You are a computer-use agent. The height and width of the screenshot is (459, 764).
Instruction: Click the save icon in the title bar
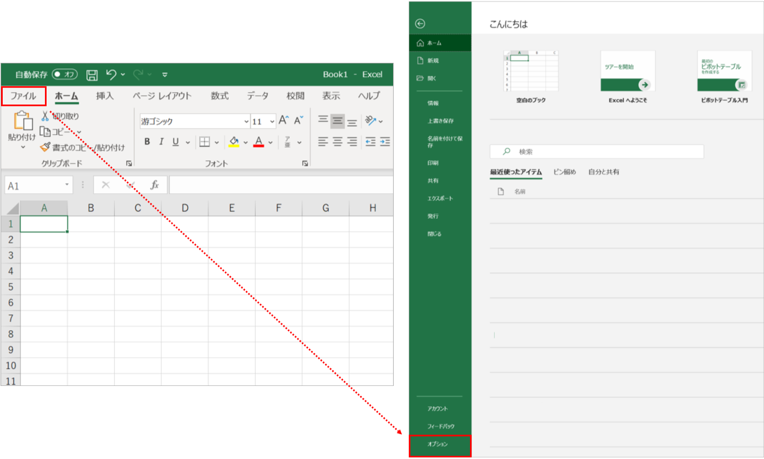coord(92,75)
